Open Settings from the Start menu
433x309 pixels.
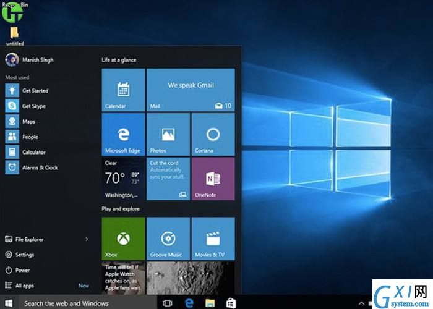[x=20, y=255]
